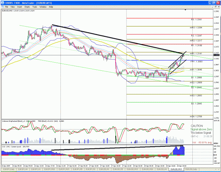221x172 pixels.
Task: Click the Volumes Emphasized indicator label
Action: coord(19,121)
